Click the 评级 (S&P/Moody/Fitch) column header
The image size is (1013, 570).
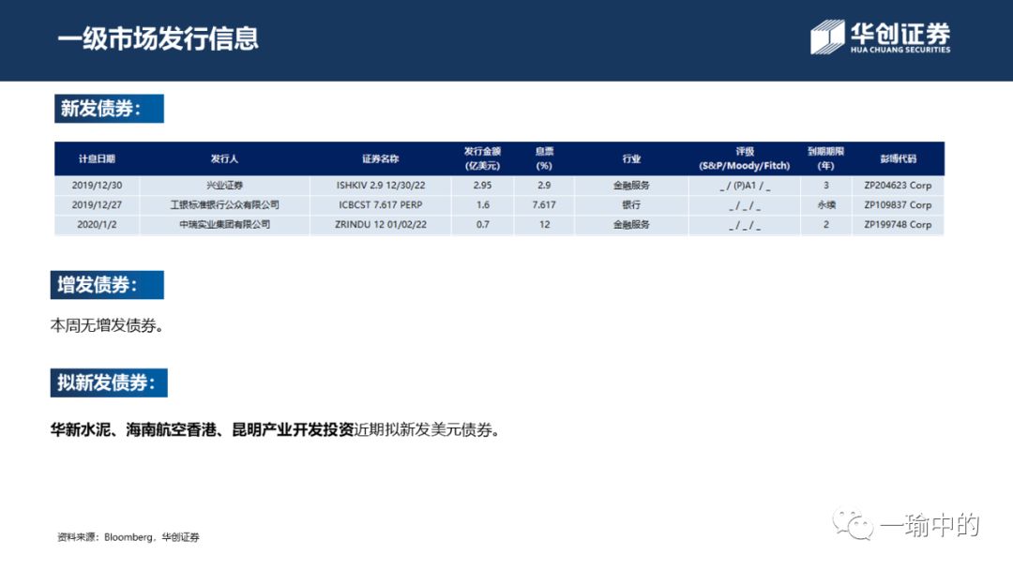pyautogui.click(x=744, y=158)
